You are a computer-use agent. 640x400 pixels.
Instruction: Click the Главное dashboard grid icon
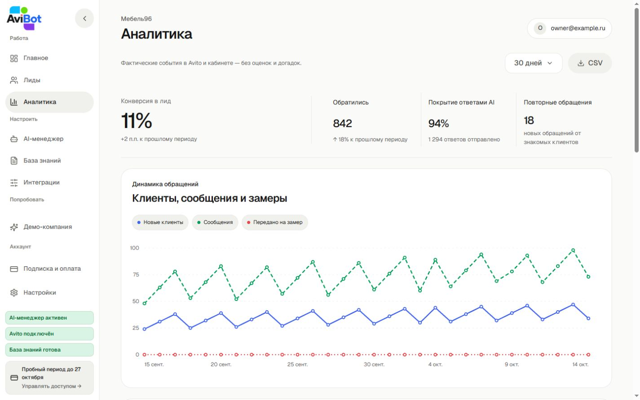click(14, 58)
